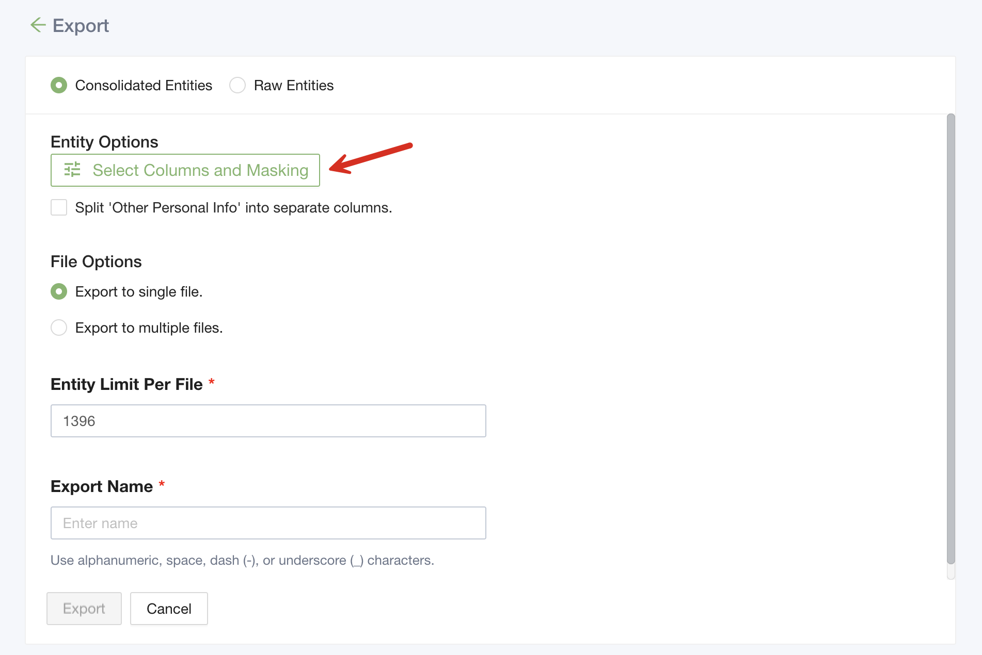Image resolution: width=982 pixels, height=655 pixels.
Task: Select the Consolidated Entities radio button
Action: (x=59, y=85)
